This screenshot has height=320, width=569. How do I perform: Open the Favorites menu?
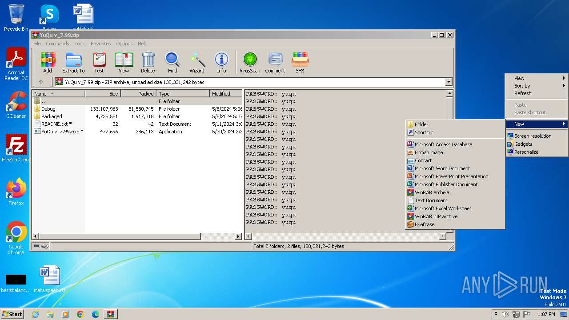coord(101,44)
